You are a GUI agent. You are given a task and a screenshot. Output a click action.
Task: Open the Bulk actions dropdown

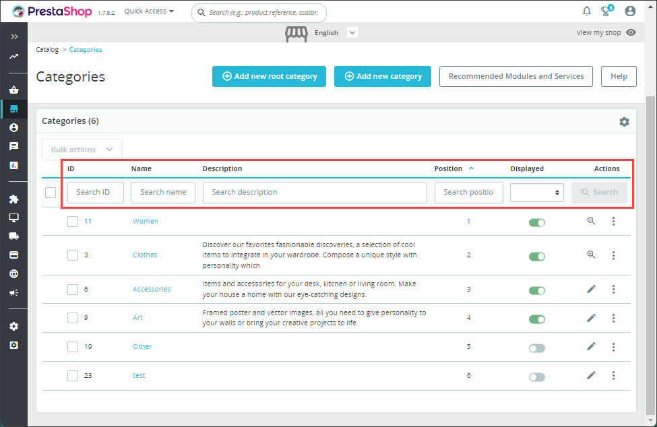point(82,150)
